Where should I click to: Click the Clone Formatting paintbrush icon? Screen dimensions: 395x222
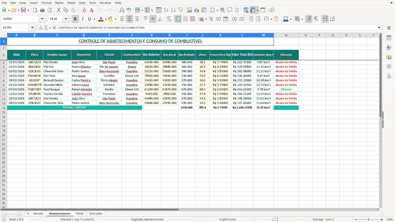pyautogui.click(x=84, y=10)
